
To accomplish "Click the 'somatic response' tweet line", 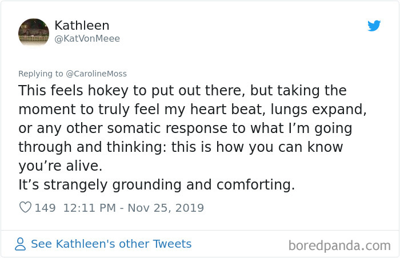I will (185, 128).
